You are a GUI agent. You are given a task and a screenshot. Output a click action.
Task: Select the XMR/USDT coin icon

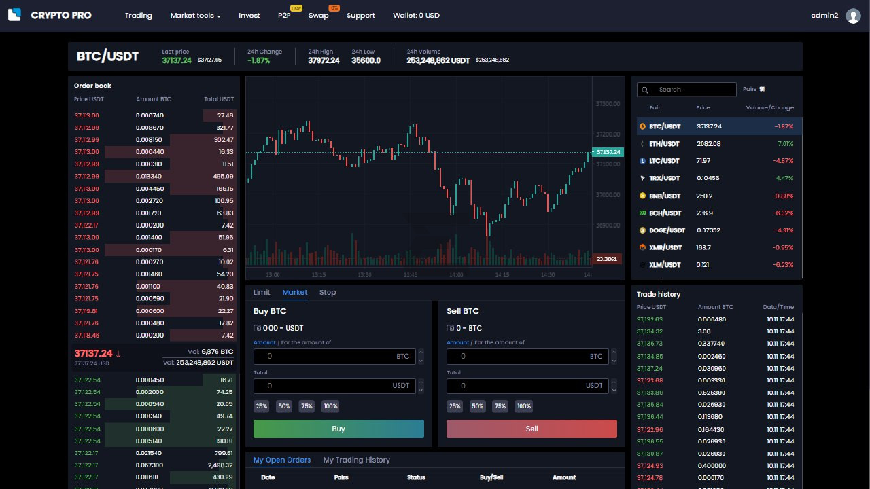pos(643,247)
